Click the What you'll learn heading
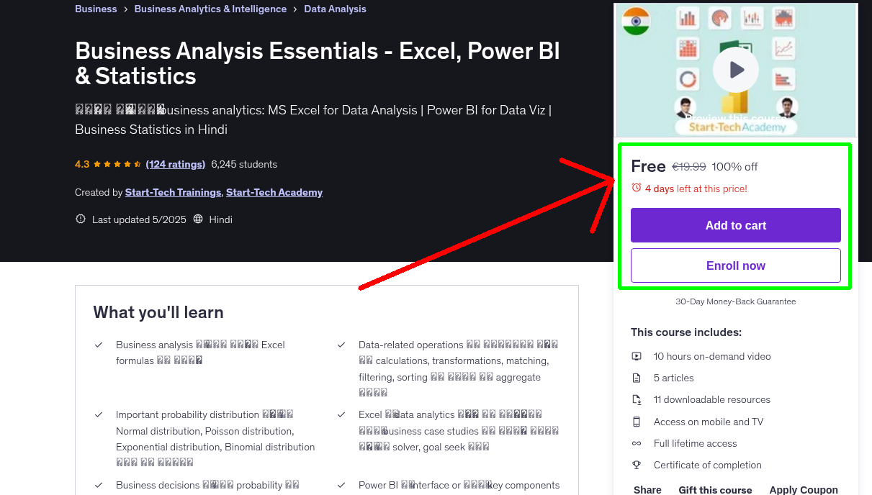 click(x=158, y=312)
